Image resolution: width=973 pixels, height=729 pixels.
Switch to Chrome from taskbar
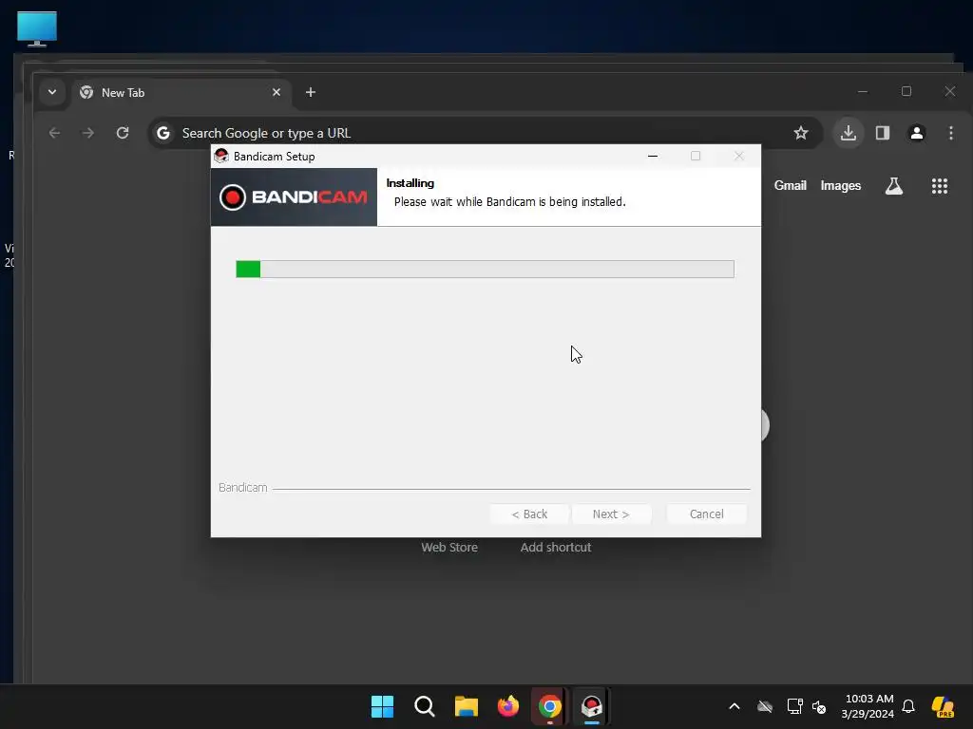click(x=550, y=706)
